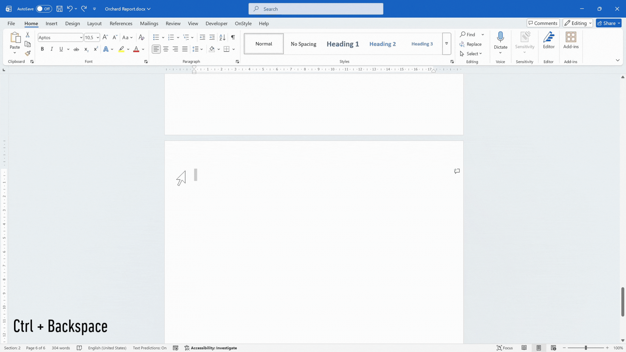Switch to Layout tab
The width and height of the screenshot is (626, 352).
(94, 23)
